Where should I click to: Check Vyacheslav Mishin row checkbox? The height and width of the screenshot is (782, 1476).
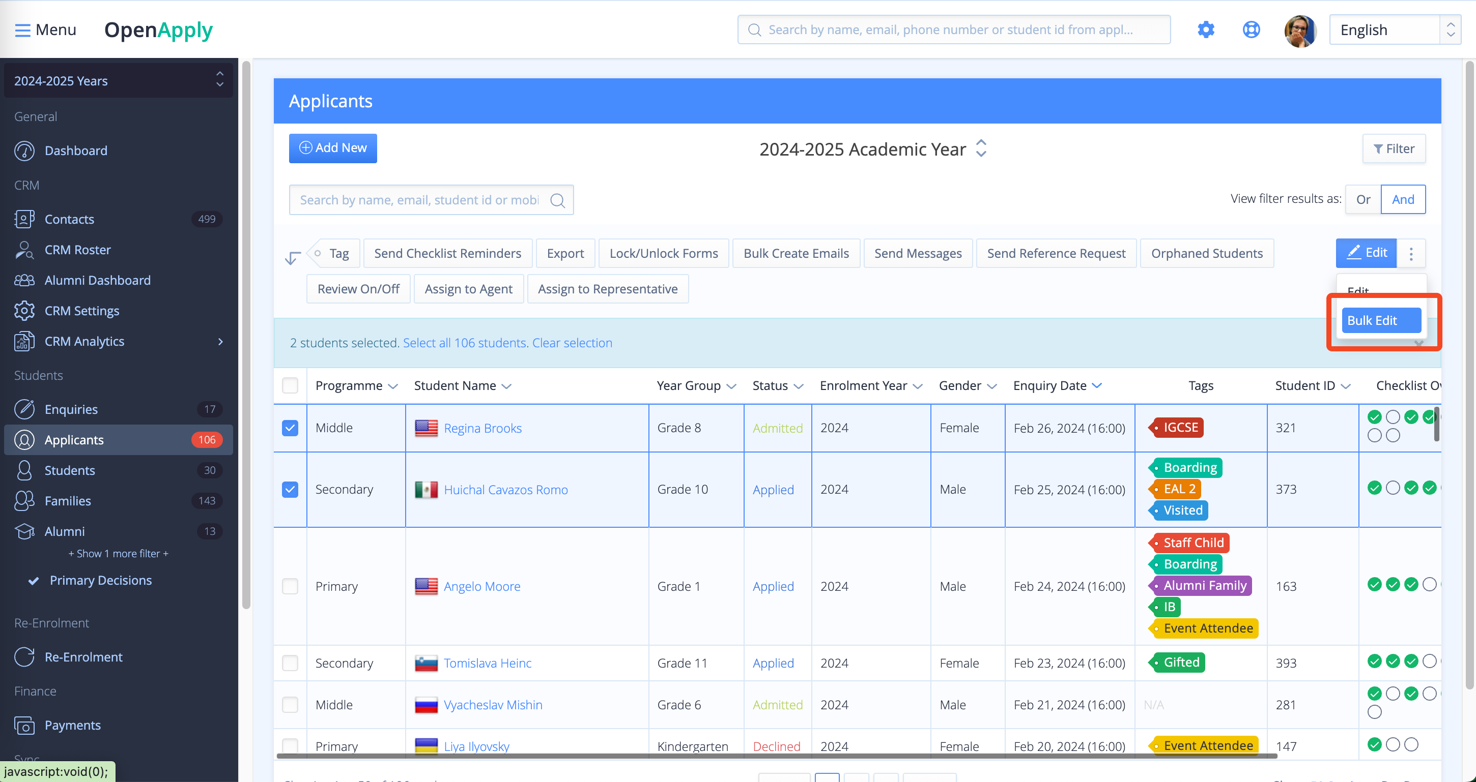coord(290,705)
